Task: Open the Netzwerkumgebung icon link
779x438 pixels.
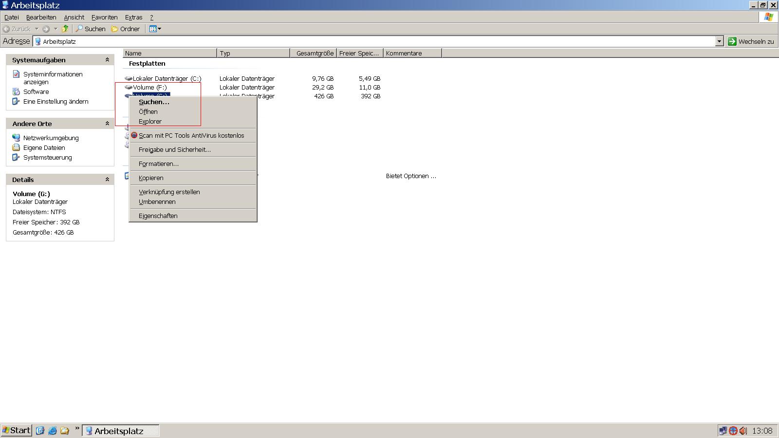Action: [x=16, y=138]
